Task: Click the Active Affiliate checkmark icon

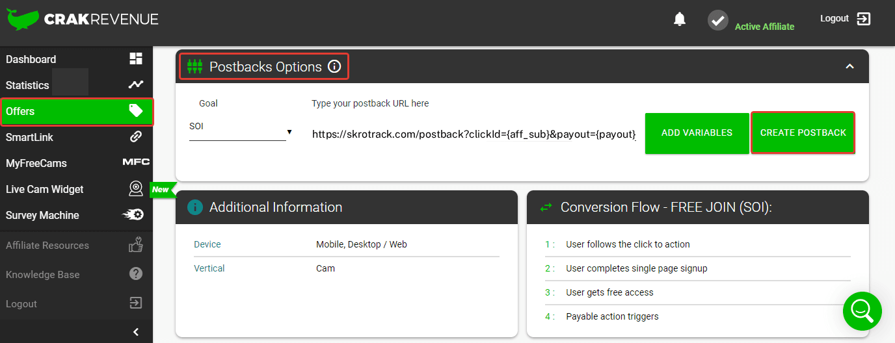Action: [x=718, y=20]
